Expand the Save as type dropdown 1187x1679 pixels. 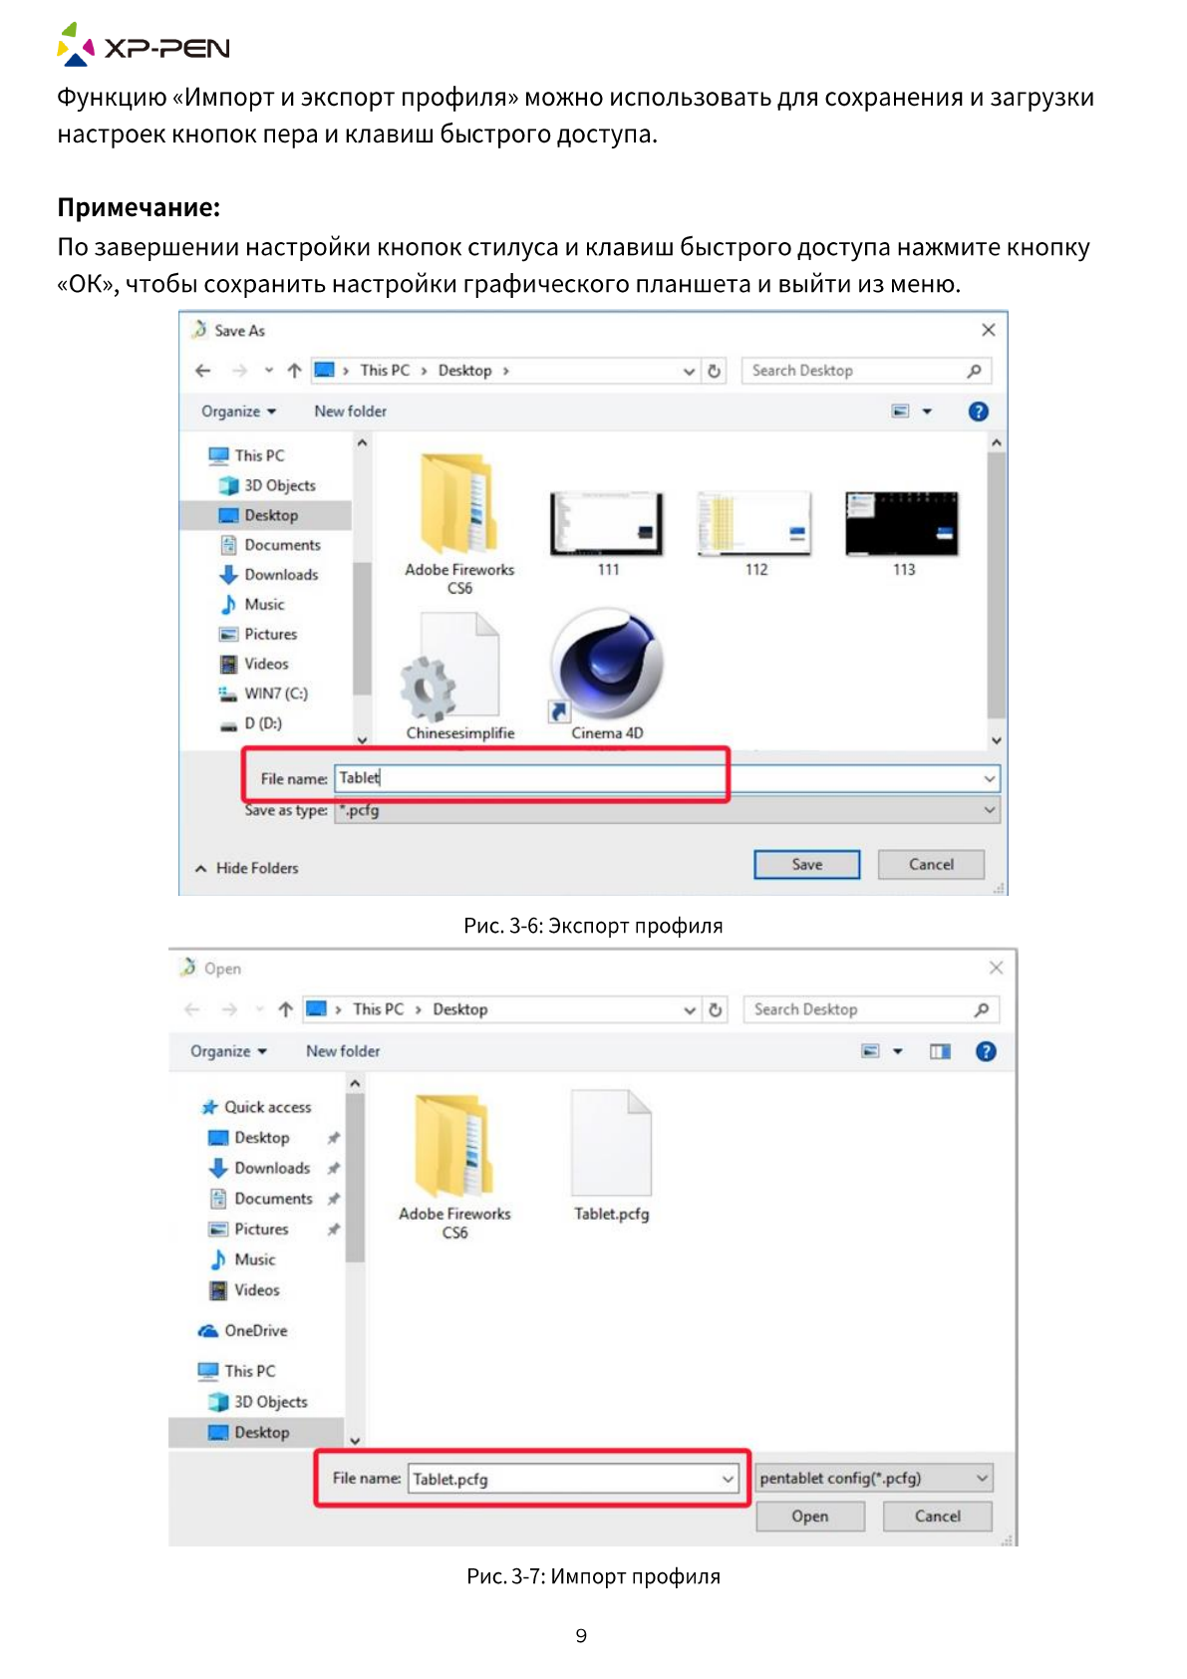989,810
